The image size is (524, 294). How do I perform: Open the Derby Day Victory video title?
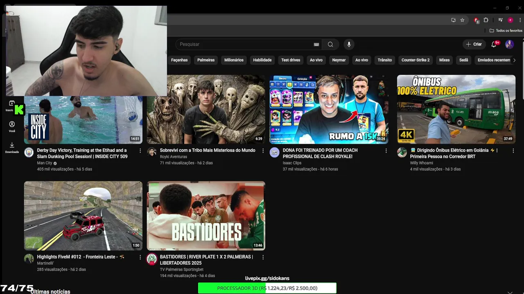click(82, 154)
